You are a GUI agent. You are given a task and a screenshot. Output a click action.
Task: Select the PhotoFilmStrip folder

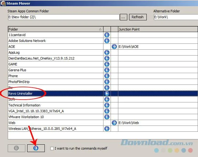(55, 82)
